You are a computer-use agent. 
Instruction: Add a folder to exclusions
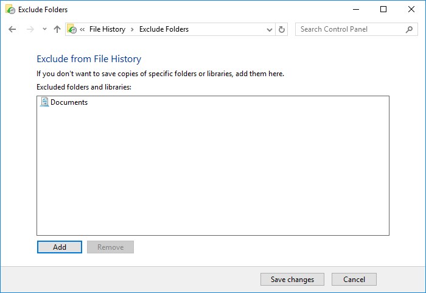(x=60, y=247)
